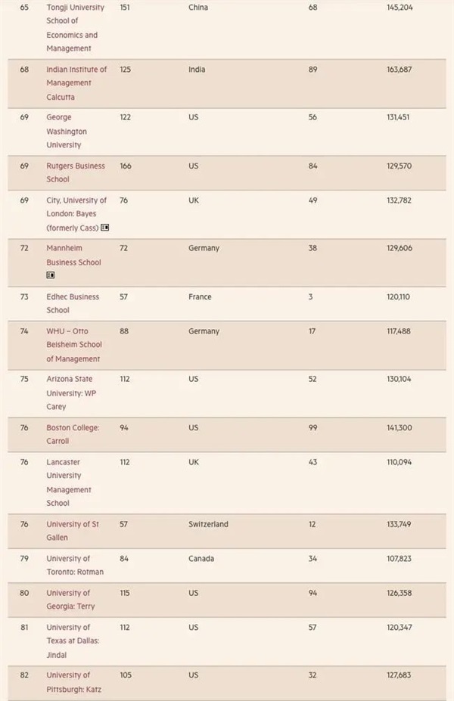Open the Mannheim Business School link

tap(73, 255)
